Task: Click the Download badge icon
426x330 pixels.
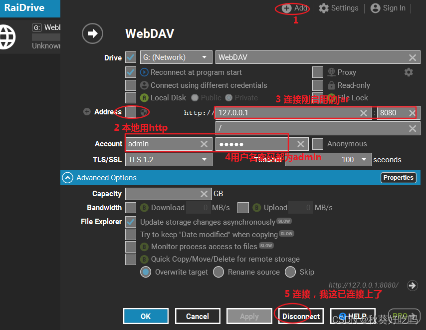Action: click(144, 208)
